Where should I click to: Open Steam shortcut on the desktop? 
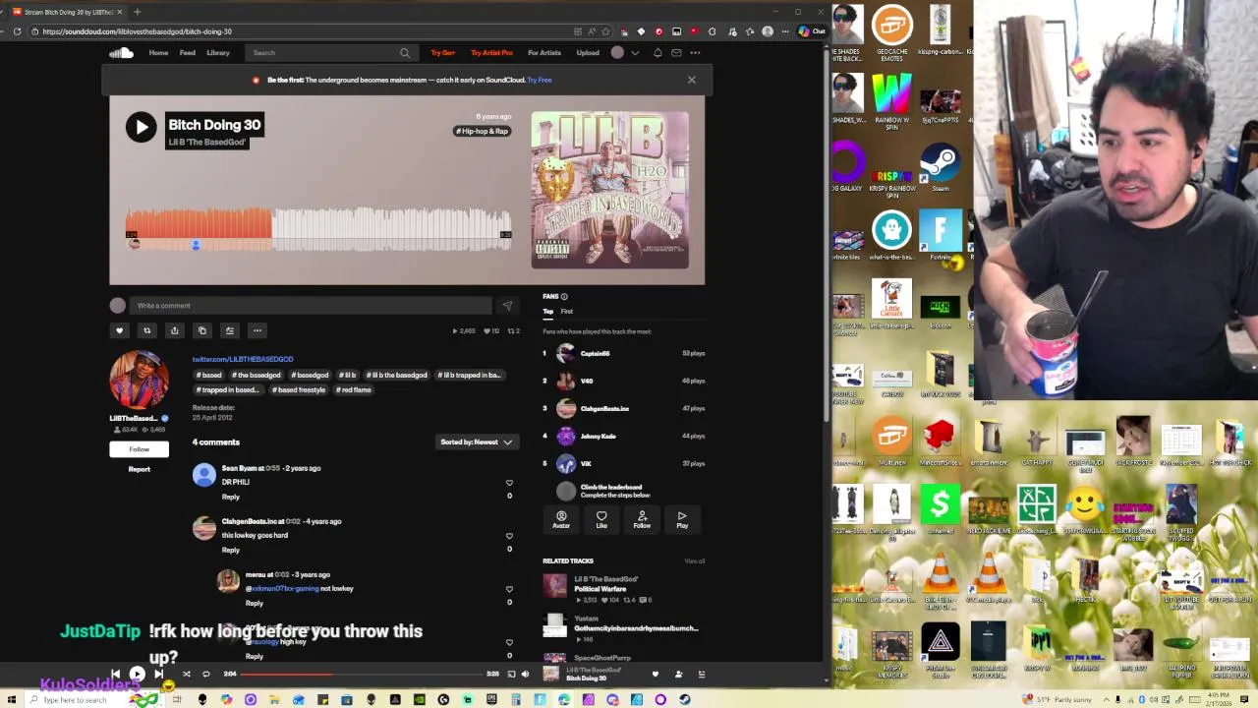click(x=941, y=167)
